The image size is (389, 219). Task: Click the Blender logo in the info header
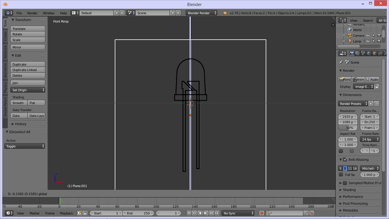(225, 13)
